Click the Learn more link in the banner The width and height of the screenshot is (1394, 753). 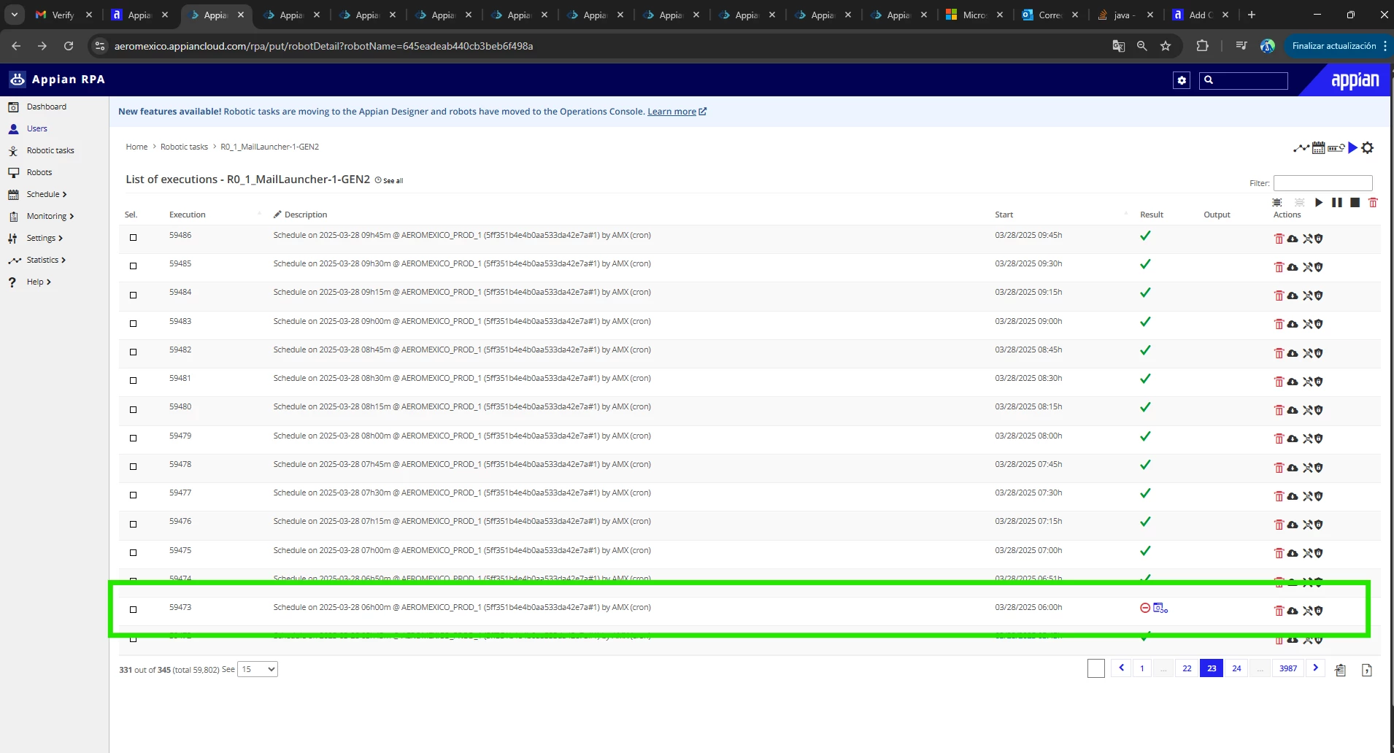coord(677,112)
